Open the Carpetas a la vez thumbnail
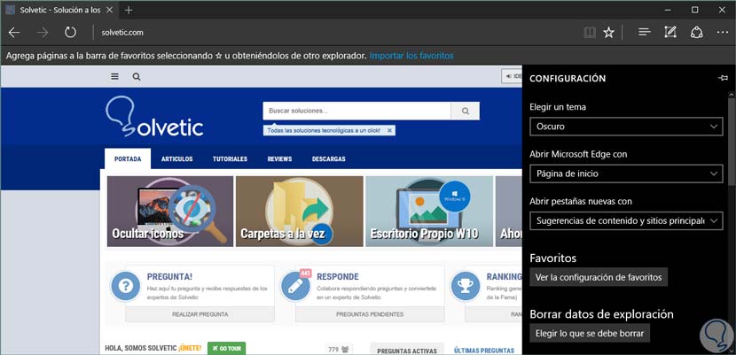The image size is (736, 355). pos(300,212)
